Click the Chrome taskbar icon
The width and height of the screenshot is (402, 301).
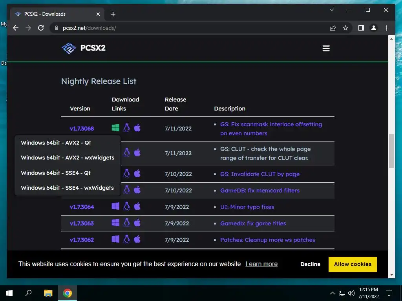[68, 293]
